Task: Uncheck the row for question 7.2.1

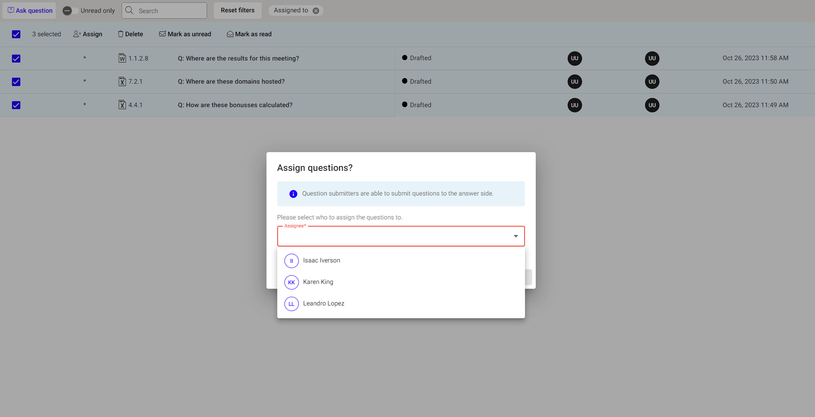Action: point(16,82)
